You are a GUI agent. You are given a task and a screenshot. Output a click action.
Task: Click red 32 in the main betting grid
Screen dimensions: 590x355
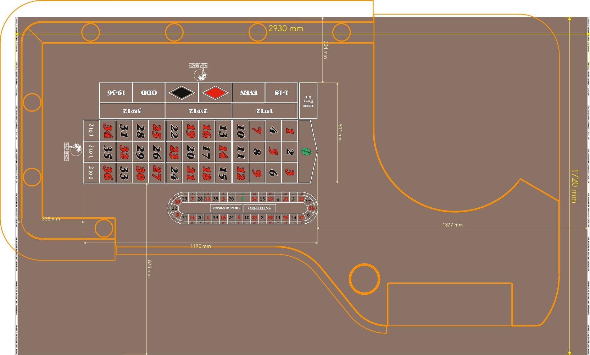[x=124, y=152]
